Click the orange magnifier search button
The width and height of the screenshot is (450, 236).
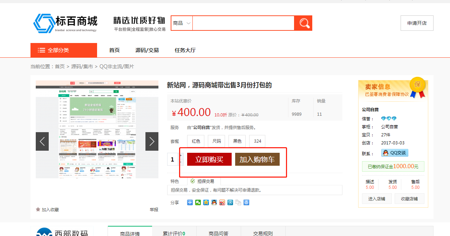pos(303,23)
